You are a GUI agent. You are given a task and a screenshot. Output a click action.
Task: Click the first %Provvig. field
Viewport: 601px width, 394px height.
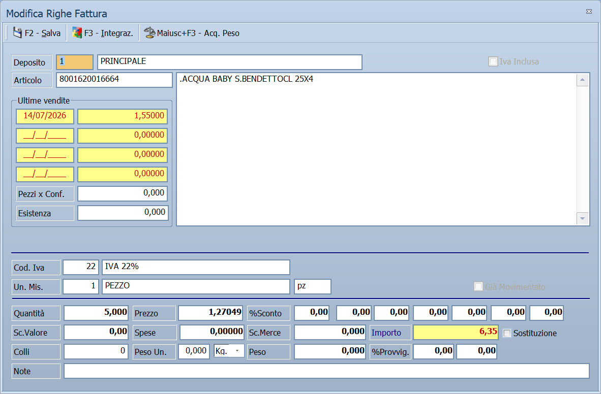pos(434,351)
